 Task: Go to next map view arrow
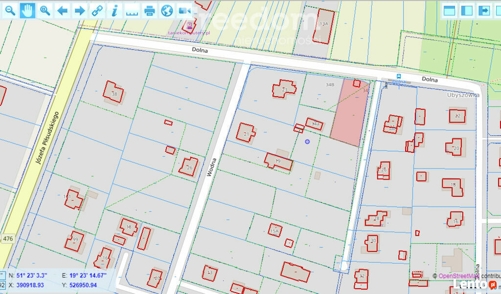click(x=79, y=10)
